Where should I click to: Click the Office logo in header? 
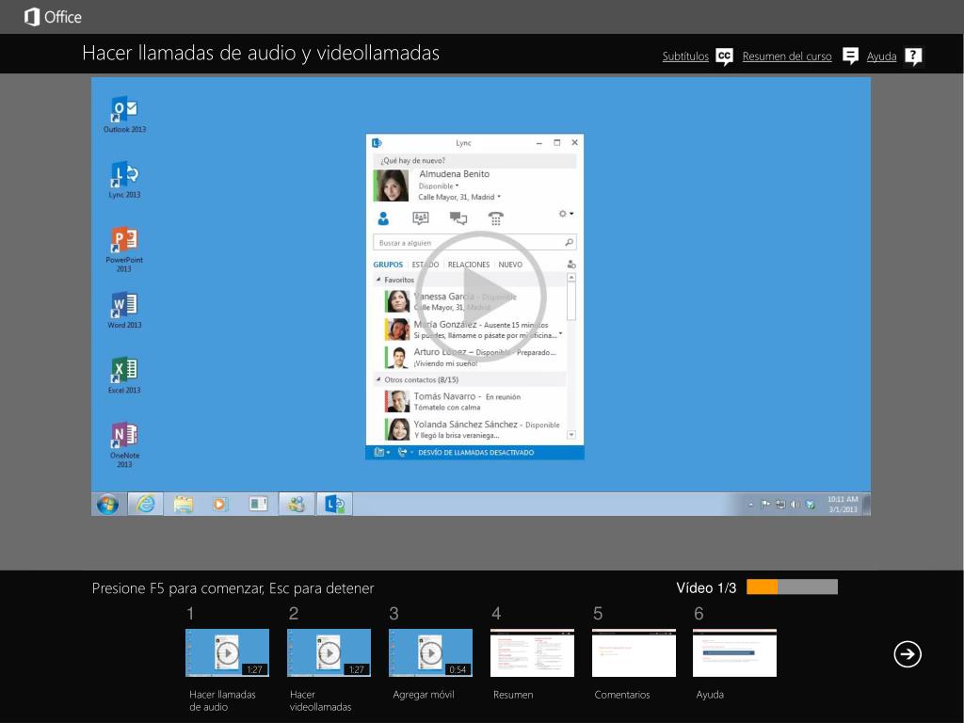coord(53,17)
